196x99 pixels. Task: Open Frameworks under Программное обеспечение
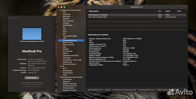click(67, 79)
